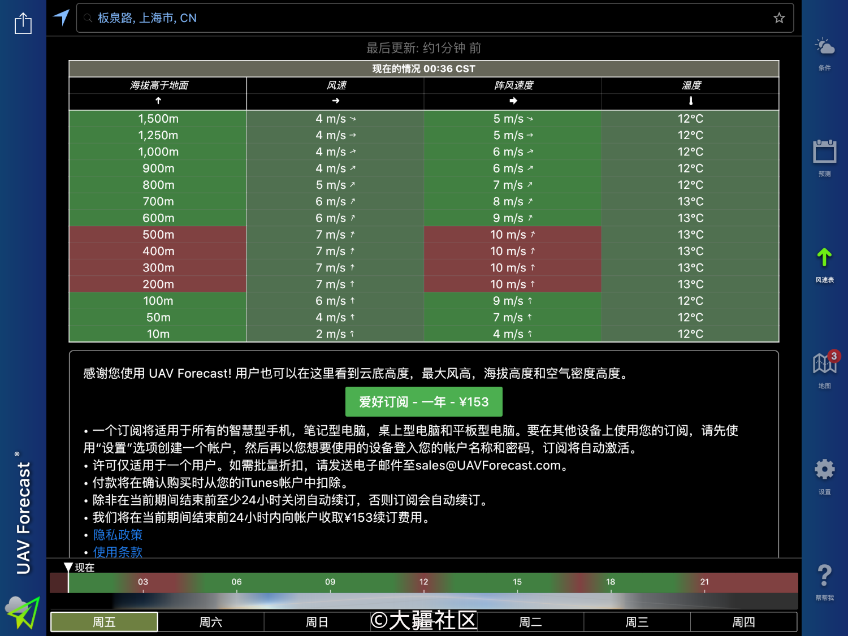Select the 周日 day tab
848x636 pixels.
pos(317,622)
